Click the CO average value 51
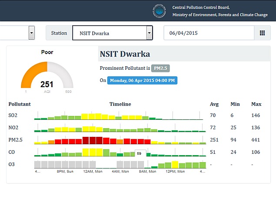The height and width of the screenshot is (207, 276). tap(213, 152)
